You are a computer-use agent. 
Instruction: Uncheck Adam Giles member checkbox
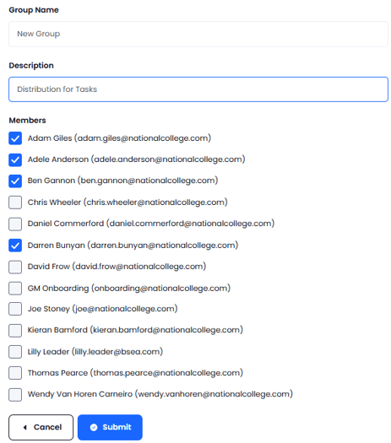pos(15,138)
